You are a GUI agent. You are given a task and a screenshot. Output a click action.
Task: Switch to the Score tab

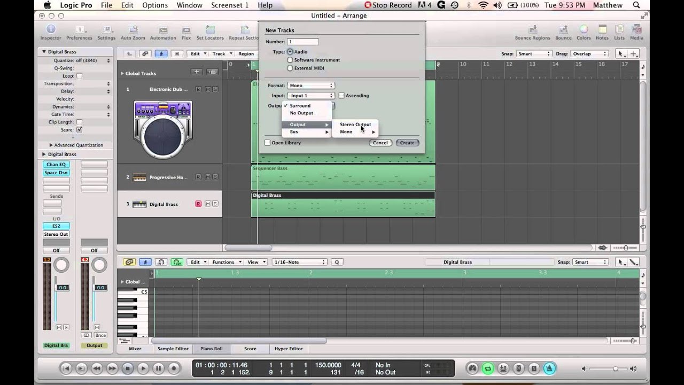point(250,349)
